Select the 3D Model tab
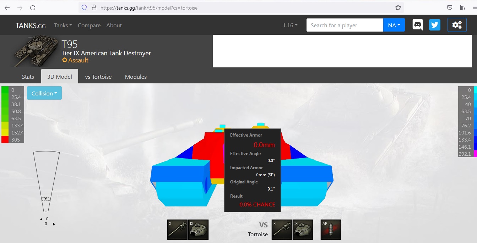The height and width of the screenshot is (243, 477). coord(60,77)
